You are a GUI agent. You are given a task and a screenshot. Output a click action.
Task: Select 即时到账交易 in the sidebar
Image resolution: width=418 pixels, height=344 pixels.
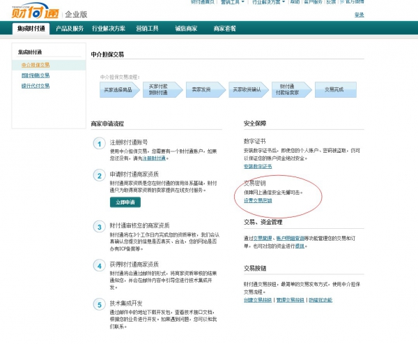tap(36, 75)
